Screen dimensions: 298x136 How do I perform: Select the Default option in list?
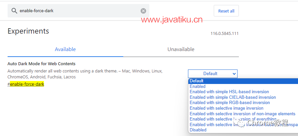[x=243, y=81]
